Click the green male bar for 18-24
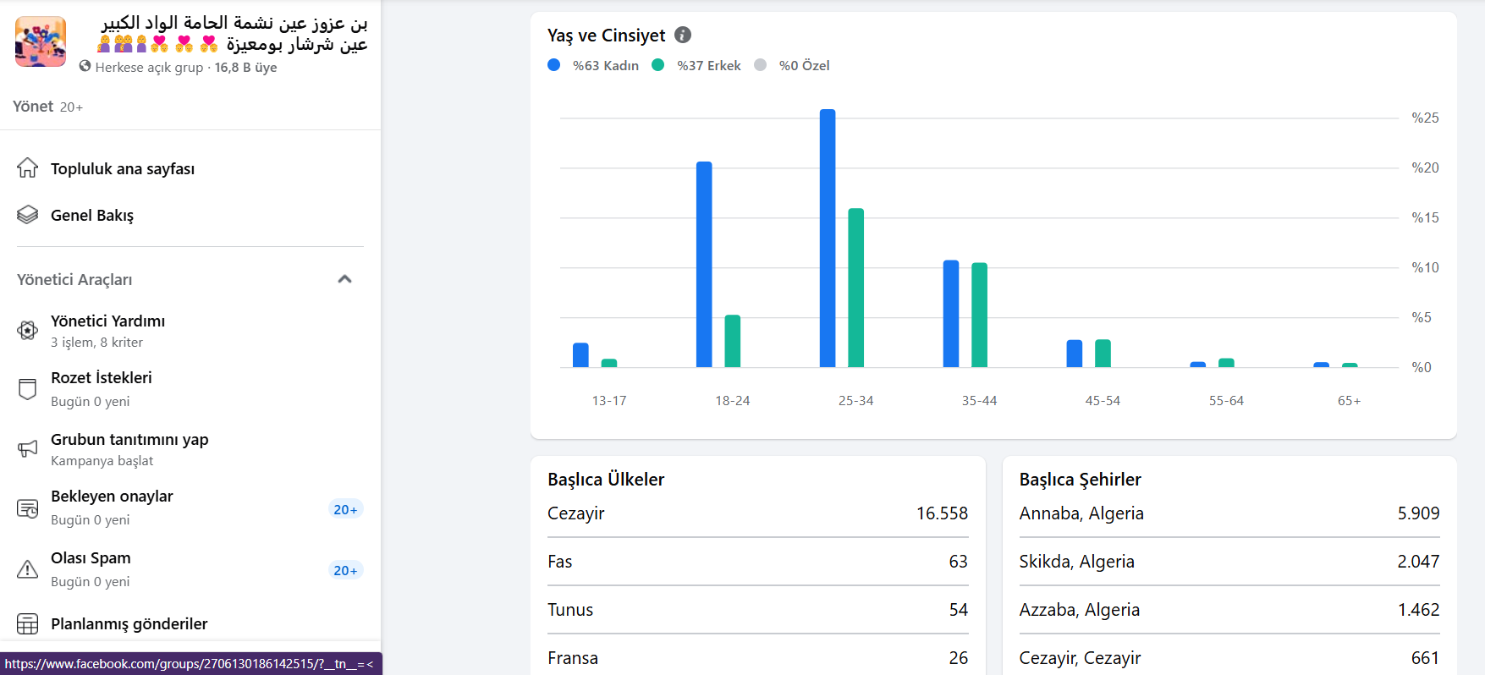The width and height of the screenshot is (1485, 675). pos(733,341)
